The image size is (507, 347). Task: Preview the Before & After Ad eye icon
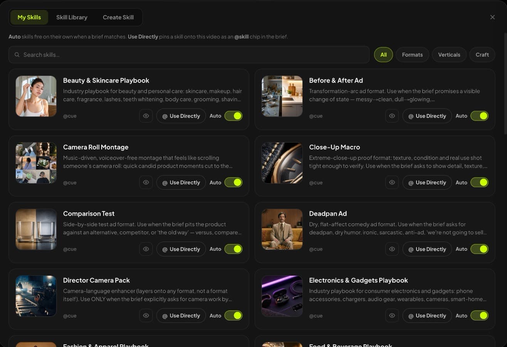[392, 116]
